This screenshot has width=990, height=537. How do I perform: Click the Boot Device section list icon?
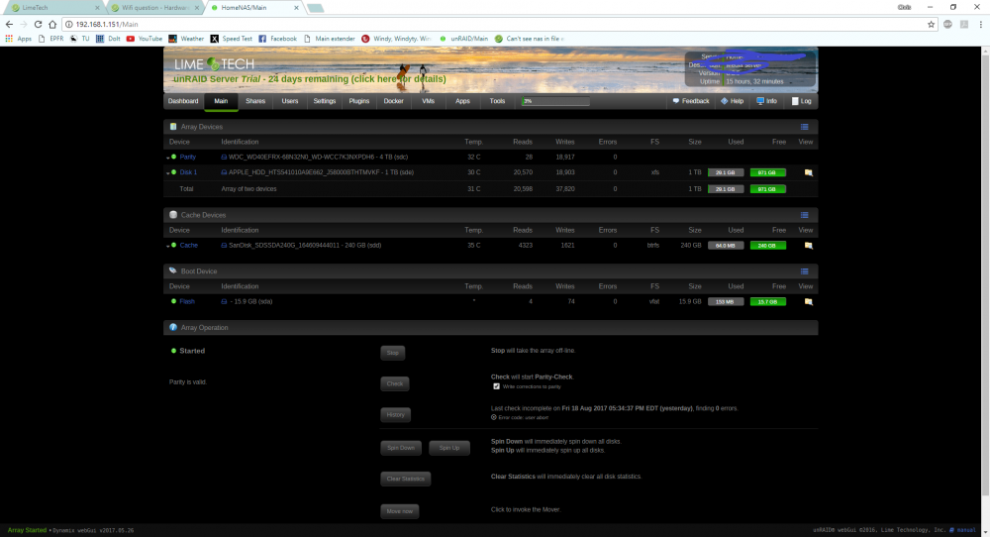pos(804,271)
